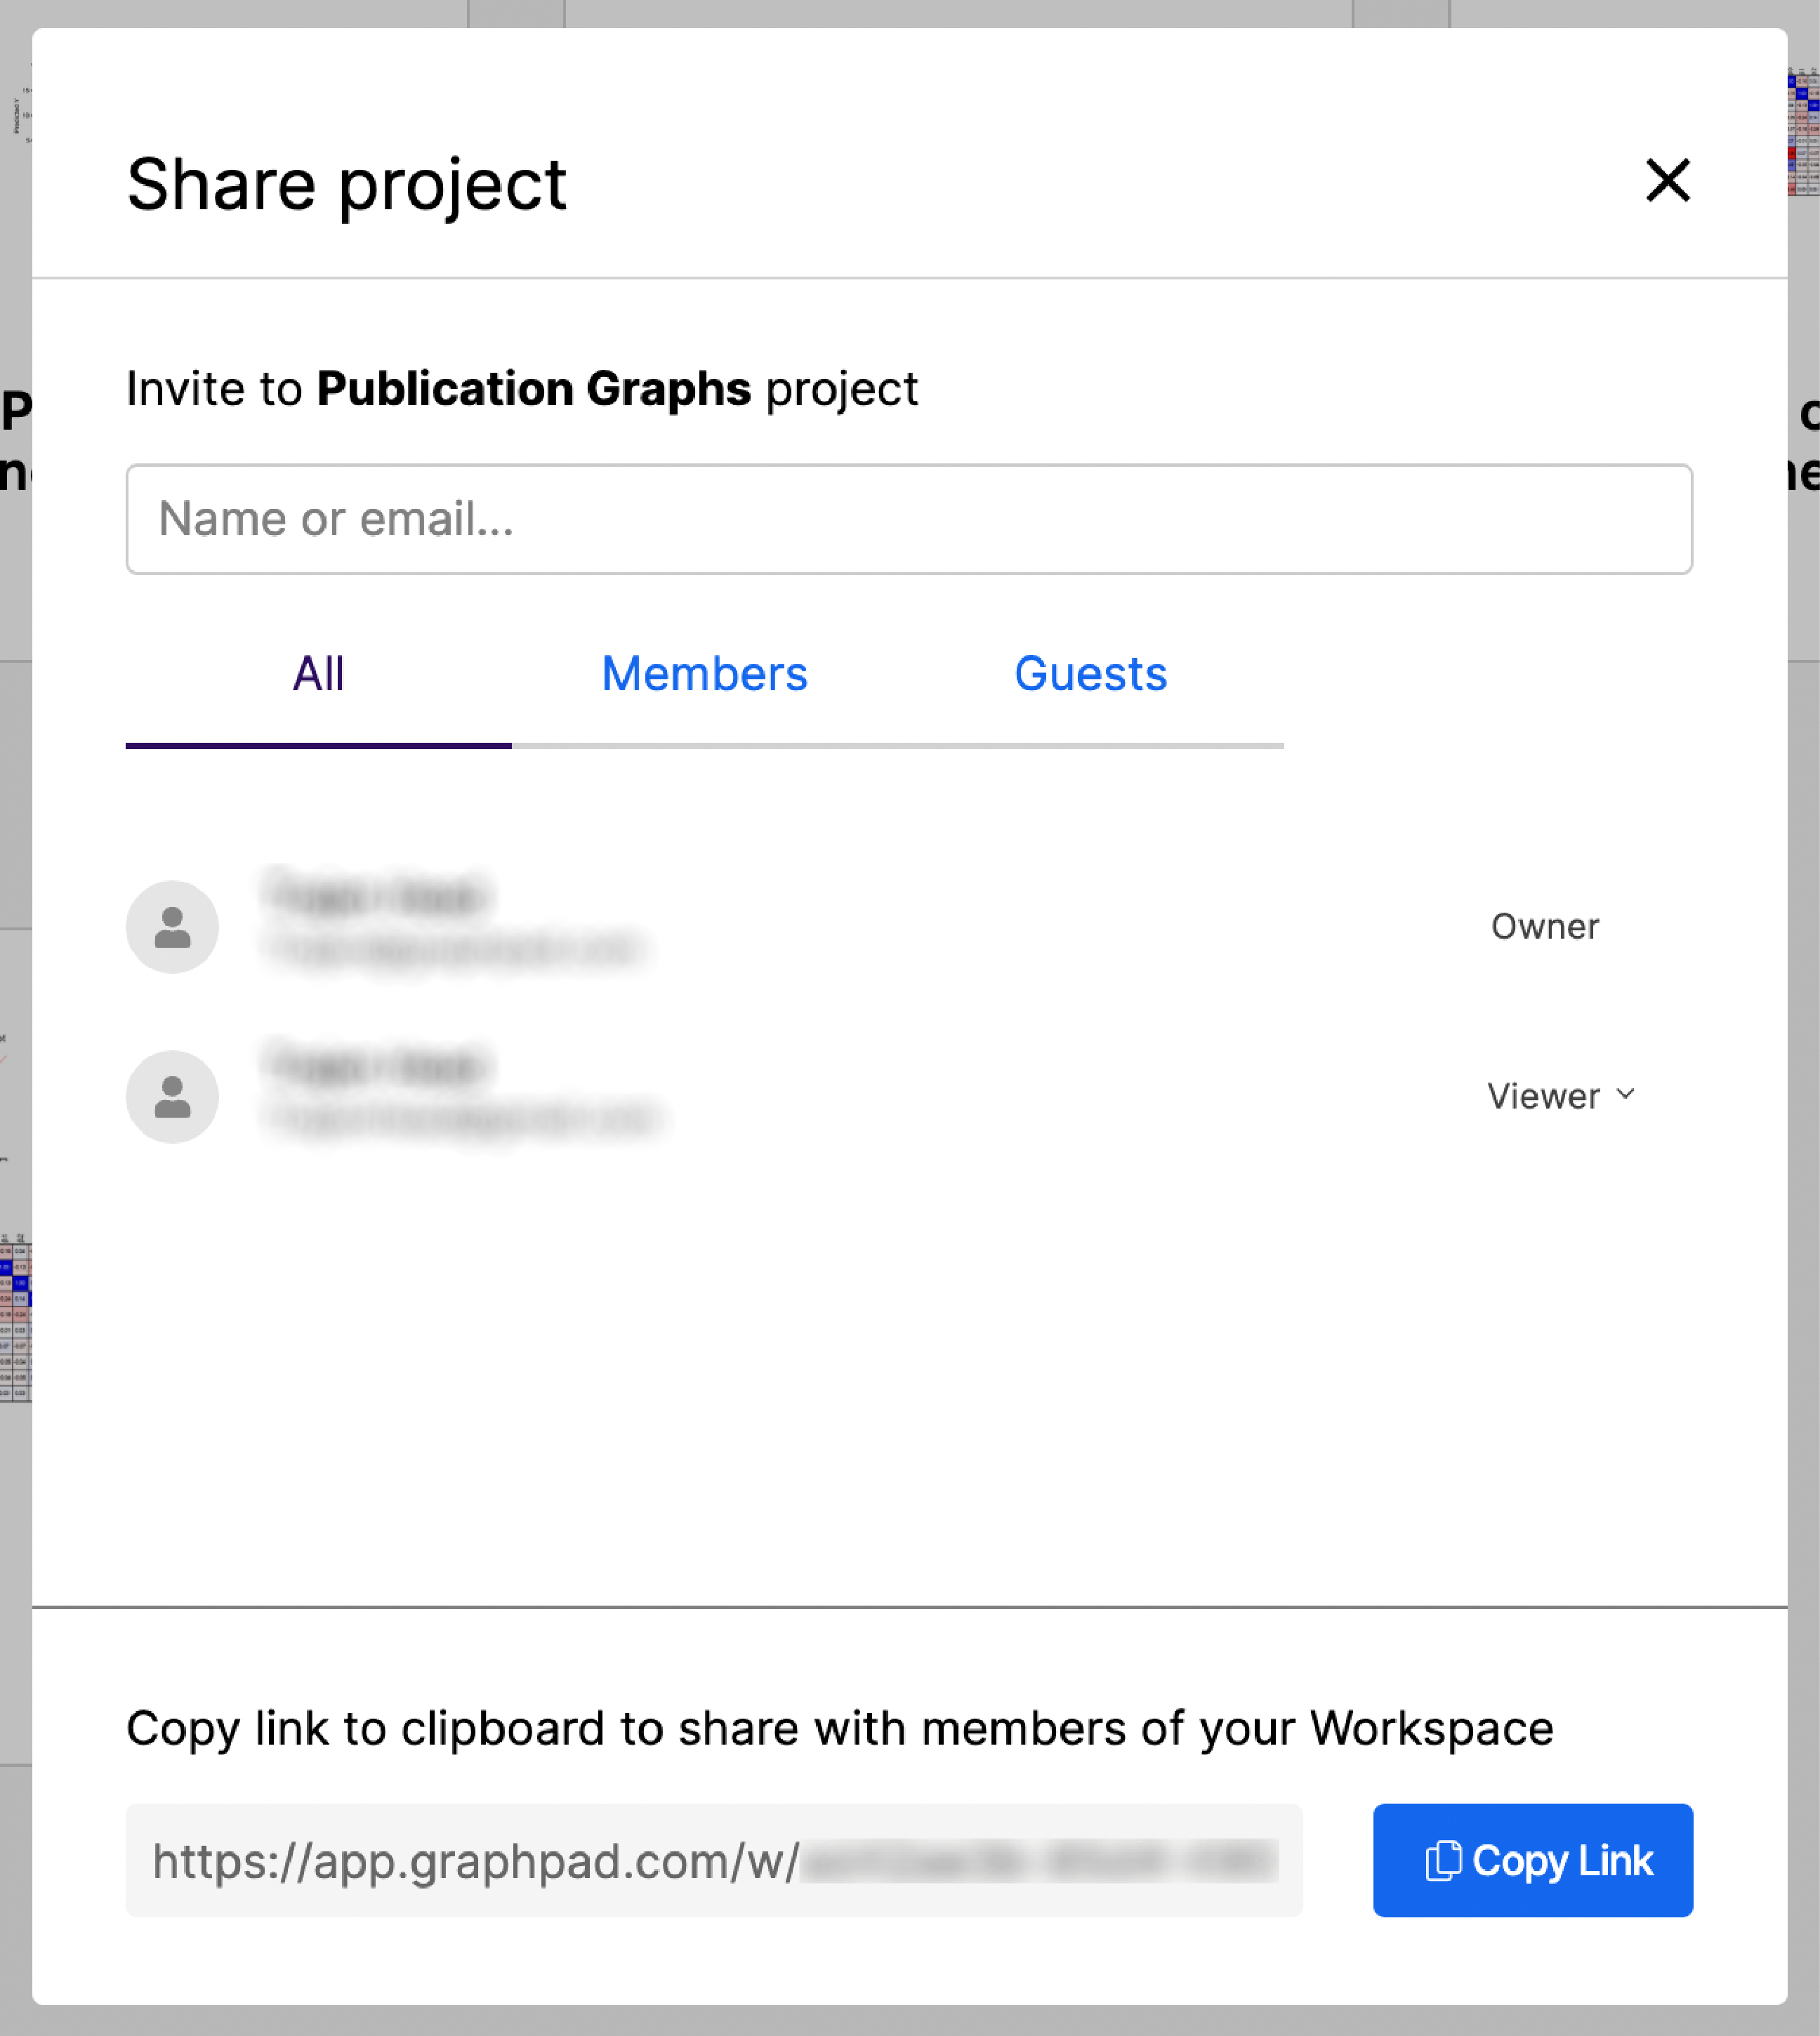Click the Owner role label
This screenshot has height=2036, width=1820.
tap(1544, 926)
